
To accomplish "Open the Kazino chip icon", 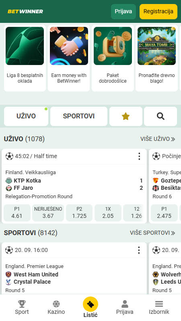I will 56,304.
